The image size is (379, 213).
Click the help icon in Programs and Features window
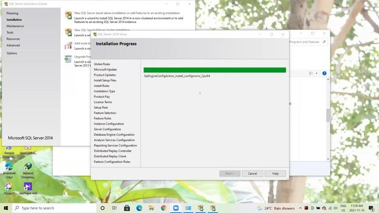click(x=325, y=73)
